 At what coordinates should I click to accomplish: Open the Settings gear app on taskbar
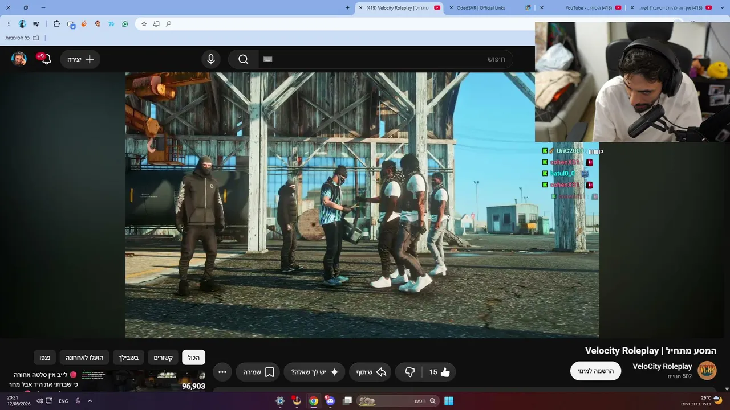pos(279,401)
